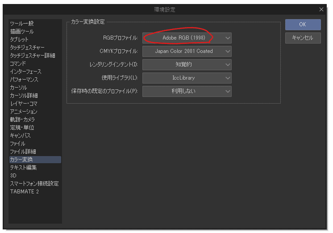Switch to テキスト編集 settings

[x=35, y=168]
